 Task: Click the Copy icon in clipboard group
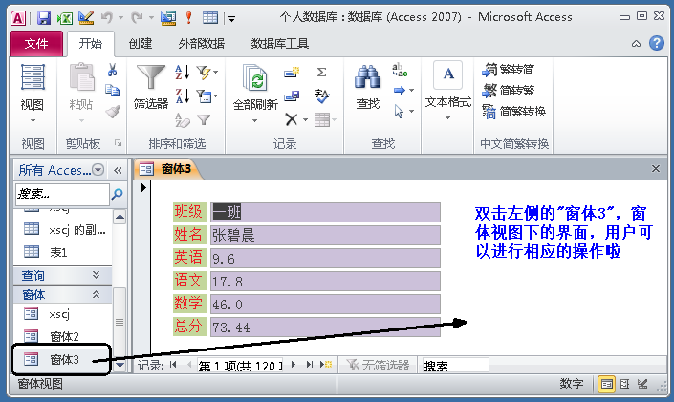(x=113, y=90)
